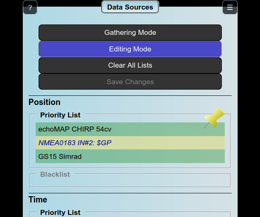Click the Time section heading
The height and width of the screenshot is (217, 260).
[x=38, y=200]
